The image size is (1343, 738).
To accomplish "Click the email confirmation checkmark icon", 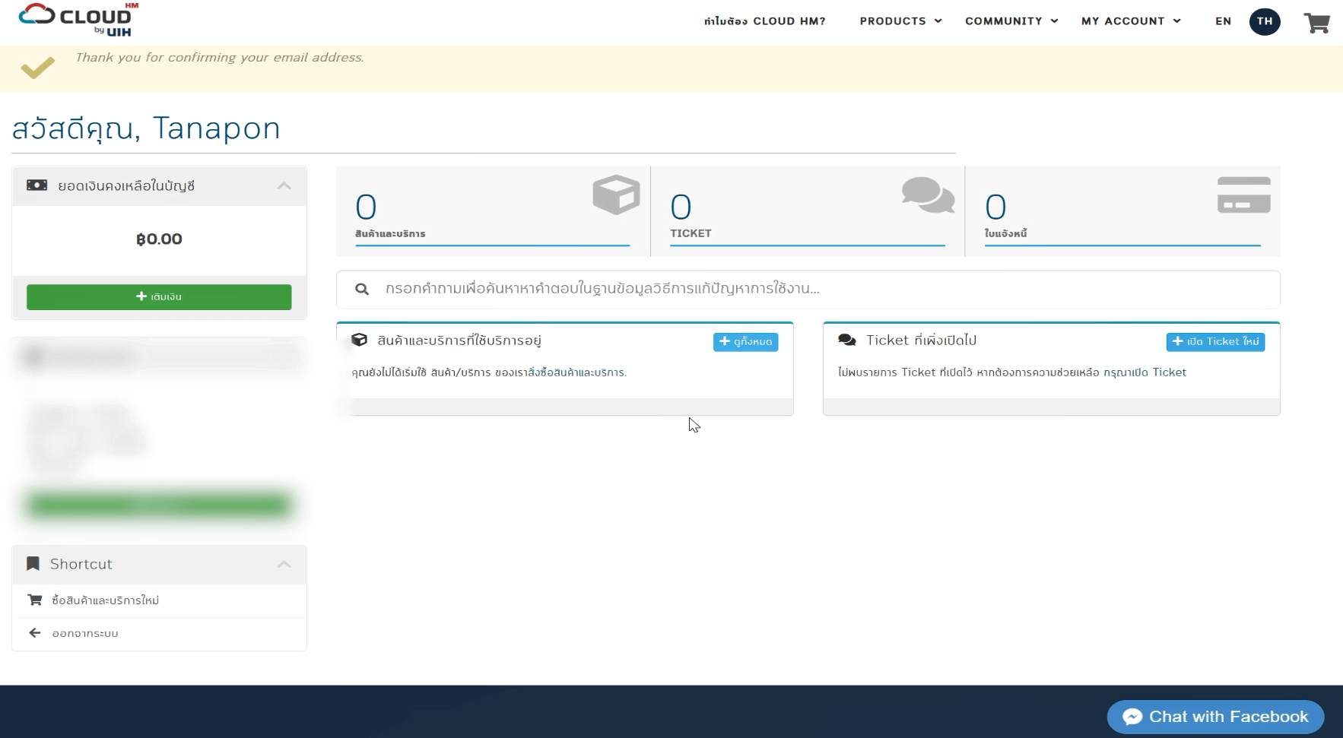I will click(38, 68).
